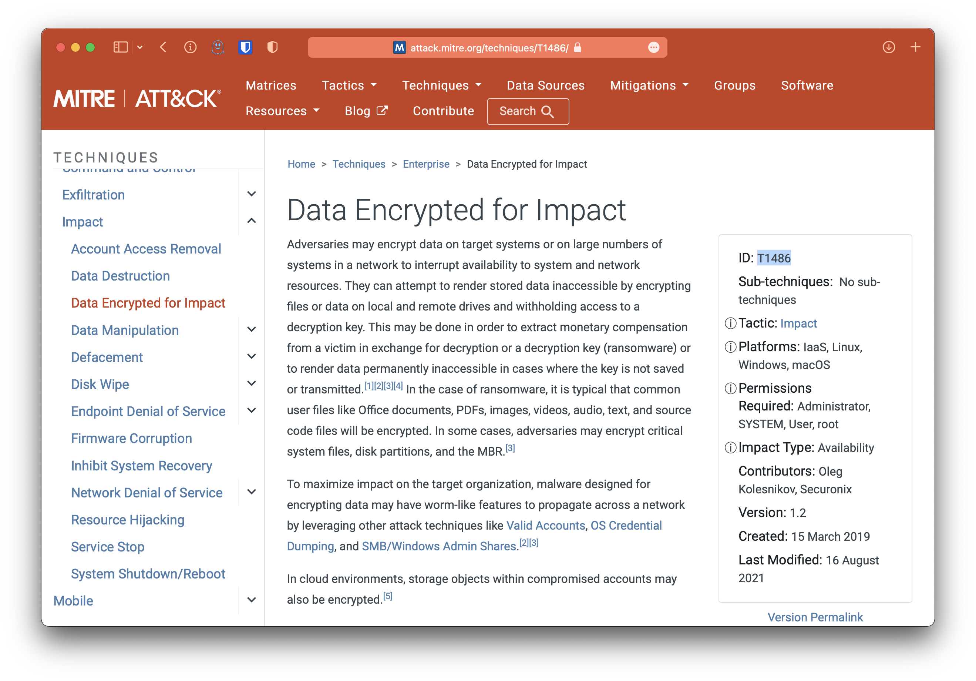Open the Software page
Image resolution: width=976 pixels, height=681 pixels.
(x=807, y=85)
